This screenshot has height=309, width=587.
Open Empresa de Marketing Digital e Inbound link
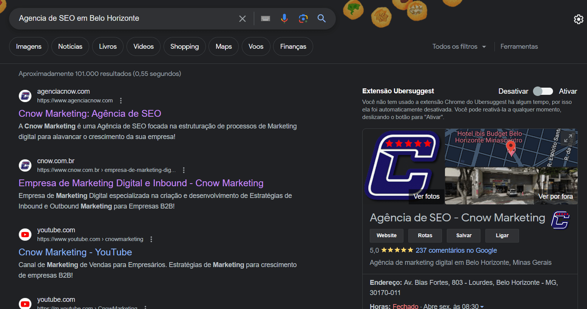[x=141, y=183]
